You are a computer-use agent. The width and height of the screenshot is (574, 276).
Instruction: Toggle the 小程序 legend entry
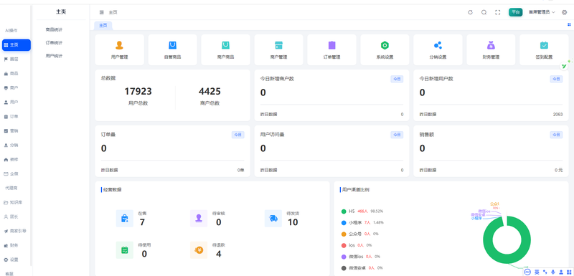click(x=362, y=223)
